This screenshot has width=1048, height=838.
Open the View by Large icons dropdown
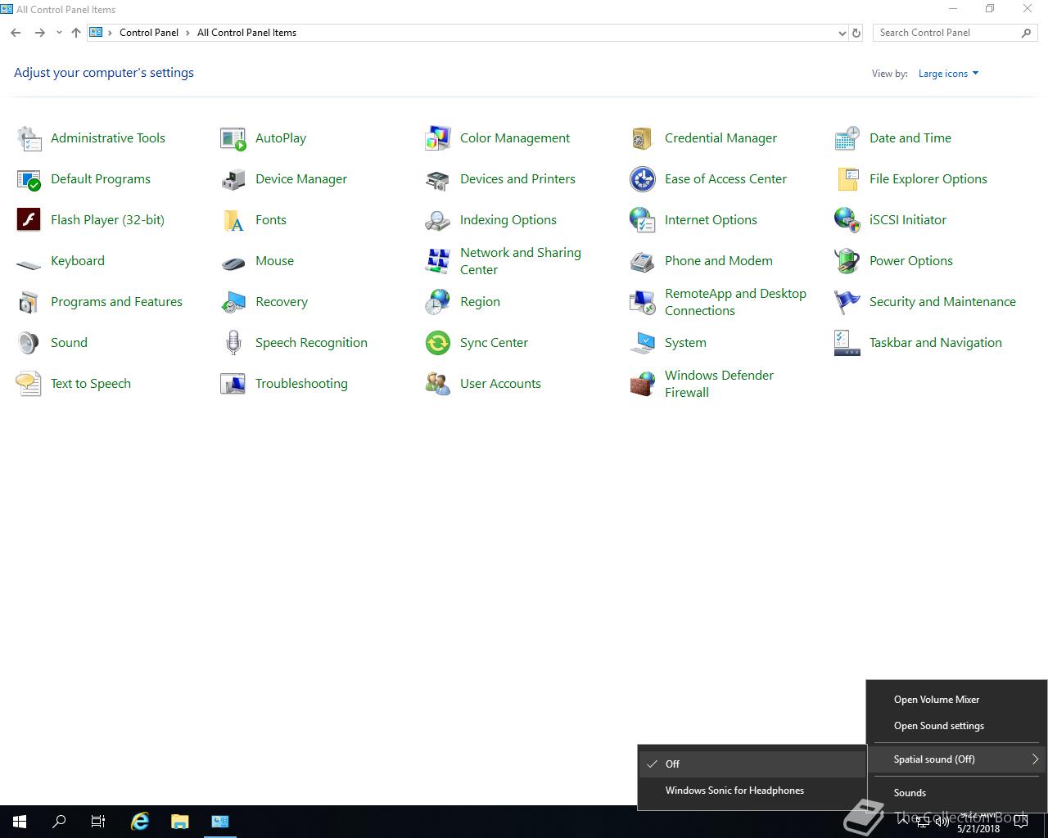pyautogui.click(x=948, y=74)
